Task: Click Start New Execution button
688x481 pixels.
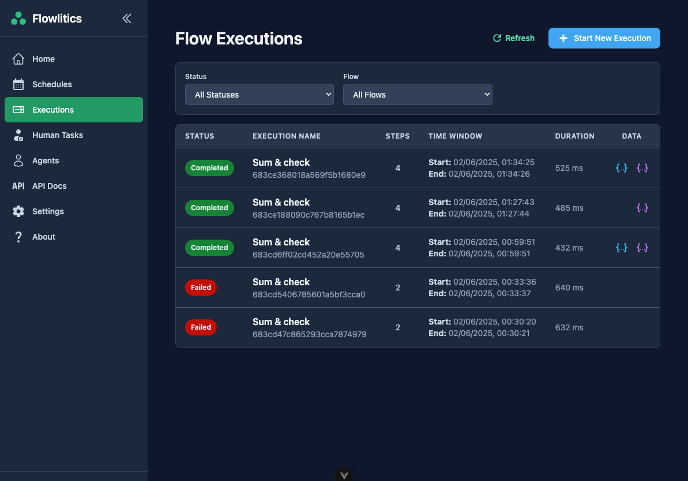Action: [x=604, y=38]
